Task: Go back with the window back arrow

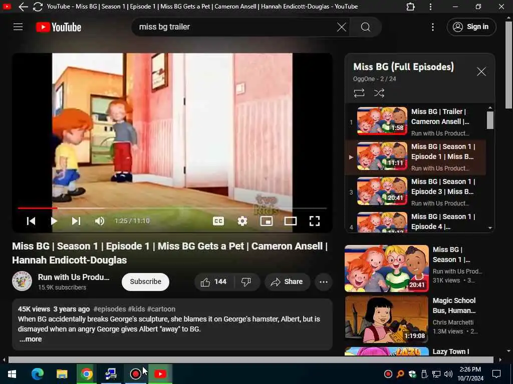Action: [23, 6]
